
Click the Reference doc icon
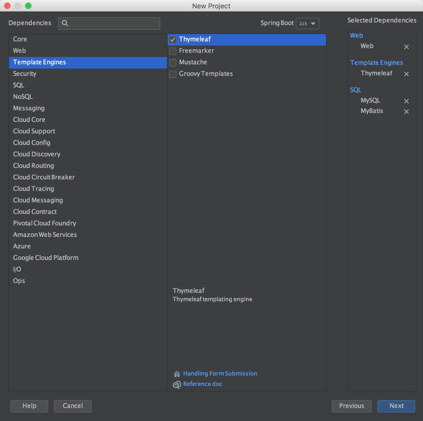pyautogui.click(x=177, y=385)
